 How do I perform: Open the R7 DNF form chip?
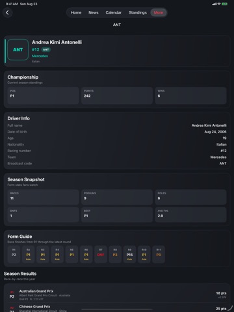click(101, 254)
